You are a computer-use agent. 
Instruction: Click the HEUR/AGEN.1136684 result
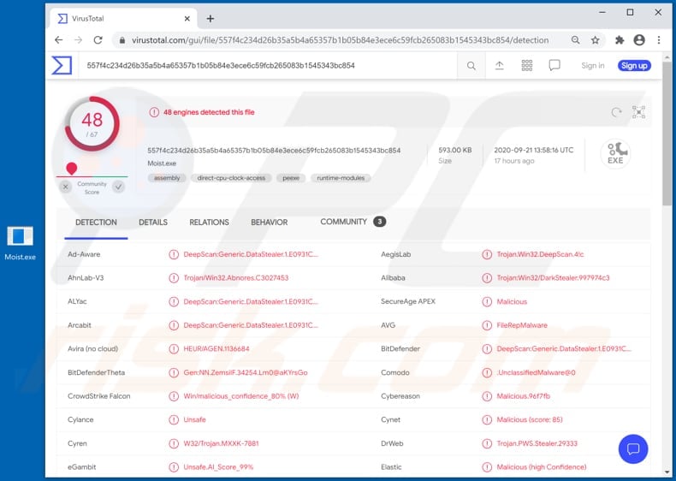(x=216, y=348)
